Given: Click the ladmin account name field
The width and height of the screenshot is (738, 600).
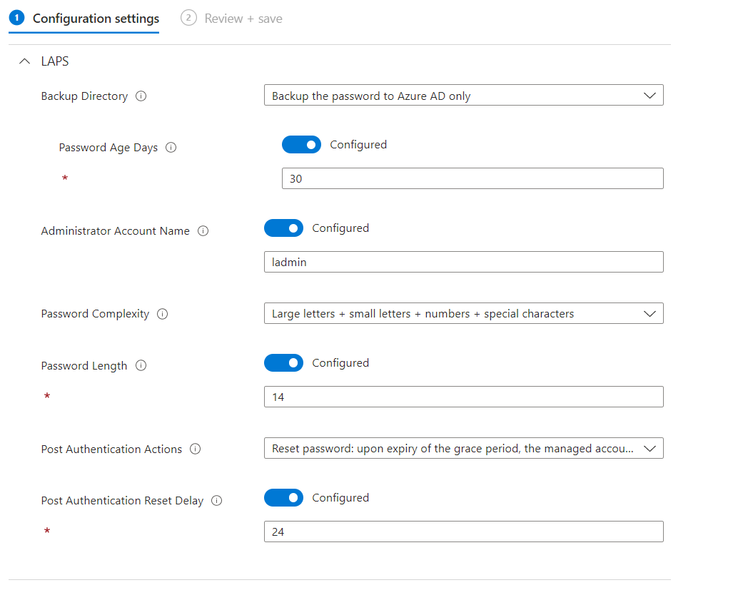Looking at the screenshot, I should pyautogui.click(x=464, y=262).
